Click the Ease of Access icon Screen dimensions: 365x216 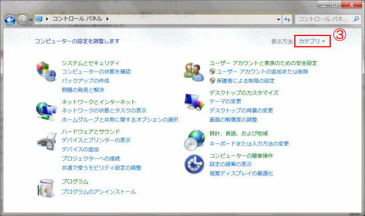tap(194, 164)
